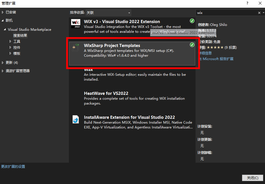Click the WixSharp Project Templates icon

(75, 47)
